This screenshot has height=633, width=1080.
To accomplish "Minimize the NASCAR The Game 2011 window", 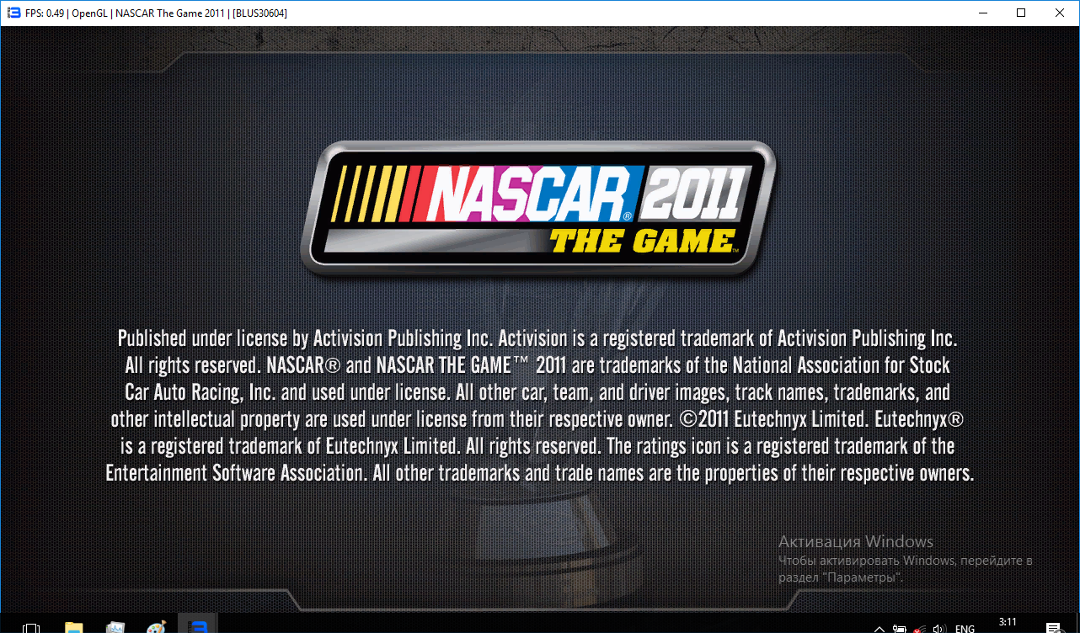I will point(982,13).
